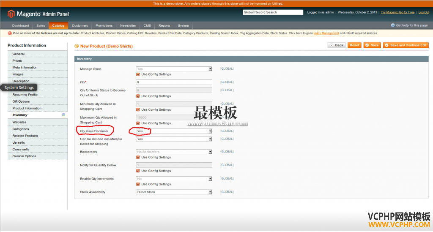Click checkmark icon on Save and Continue Edit
The width and height of the screenshot is (433, 232).
point(386,45)
